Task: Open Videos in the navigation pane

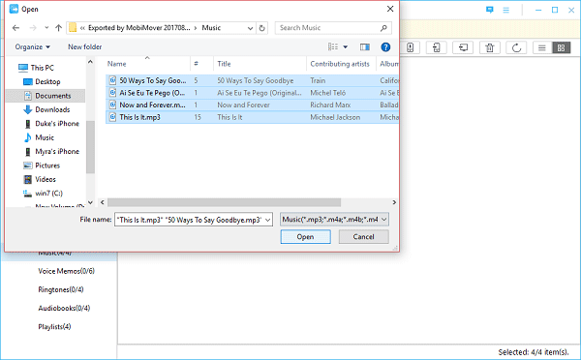Action: 46,180
